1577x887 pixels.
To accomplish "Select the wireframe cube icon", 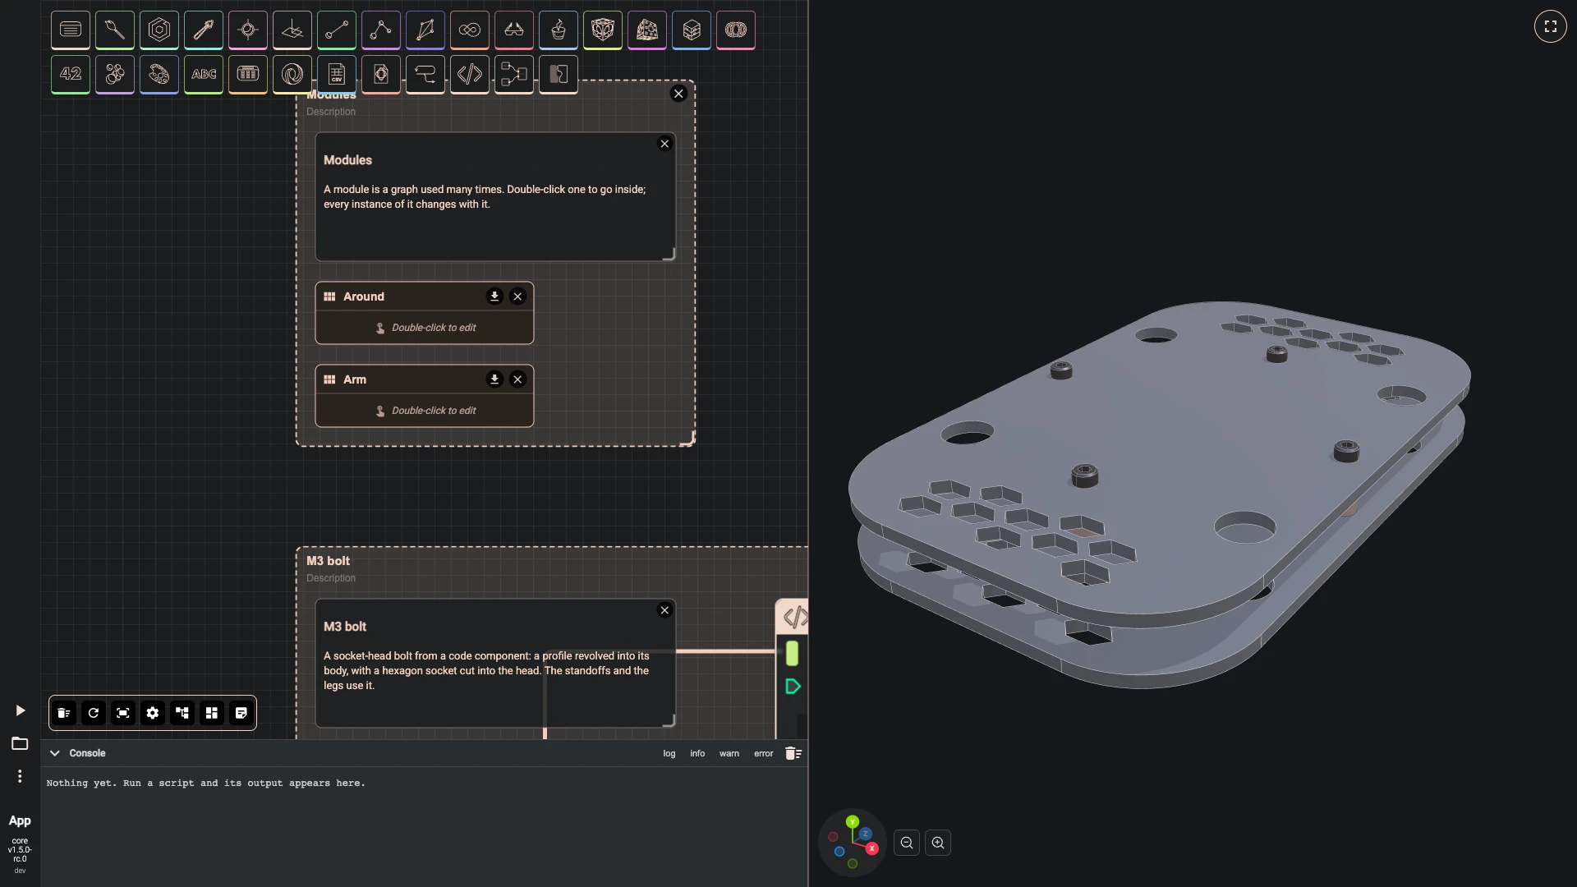I will tap(603, 30).
